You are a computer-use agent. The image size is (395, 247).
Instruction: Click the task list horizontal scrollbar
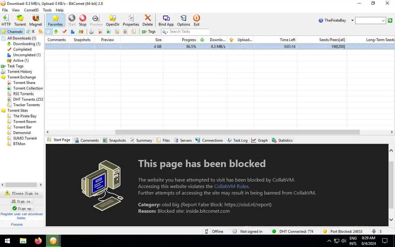(238, 132)
